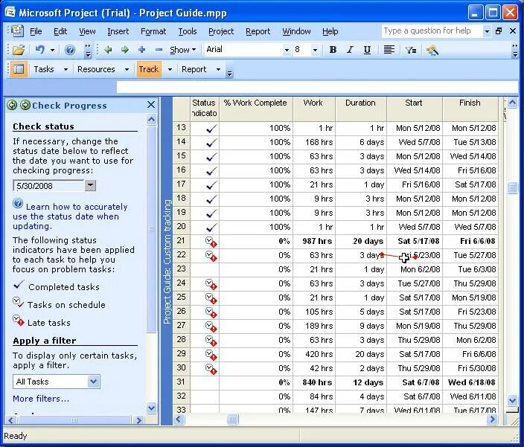Click the Show Subtasks plus icon
This screenshot has width=524, height=447.
(x=141, y=50)
